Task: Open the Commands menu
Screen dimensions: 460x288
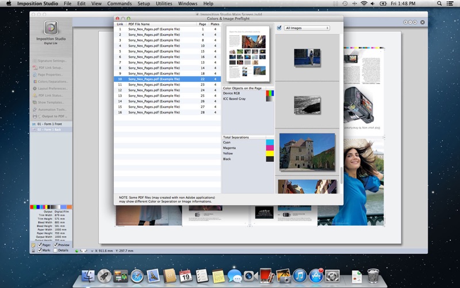Action: (119, 3)
